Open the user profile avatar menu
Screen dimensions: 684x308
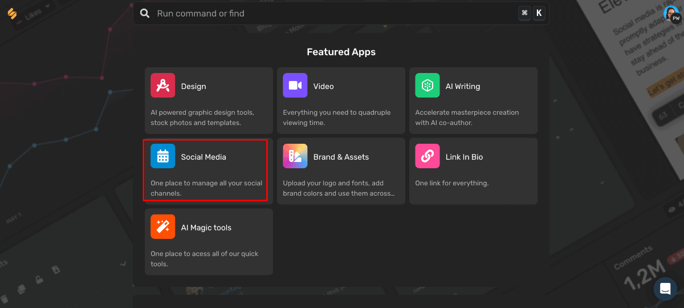click(672, 14)
